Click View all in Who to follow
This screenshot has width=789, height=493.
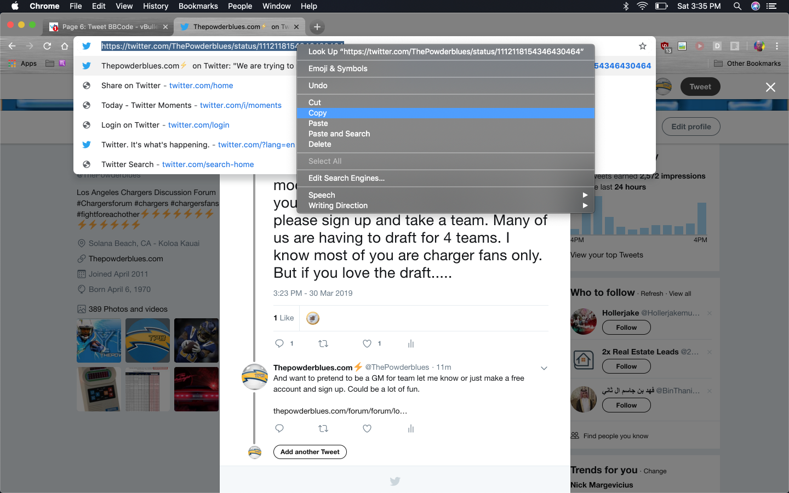pos(680,294)
